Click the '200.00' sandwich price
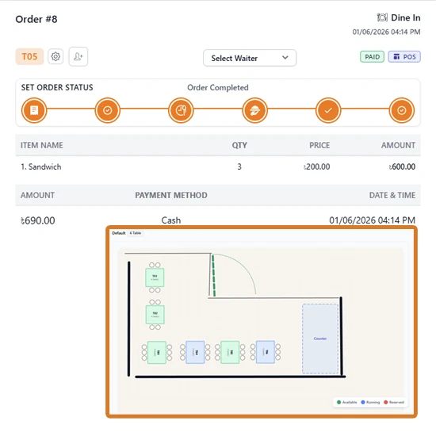 pyautogui.click(x=317, y=166)
